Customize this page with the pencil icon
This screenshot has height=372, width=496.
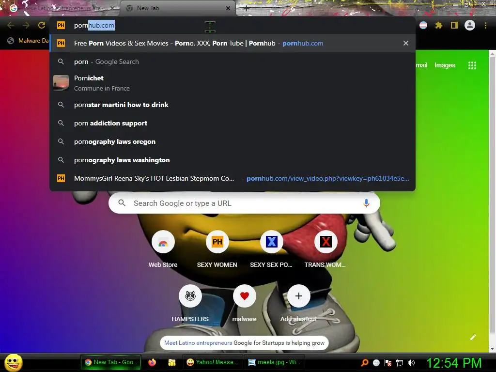(473, 337)
